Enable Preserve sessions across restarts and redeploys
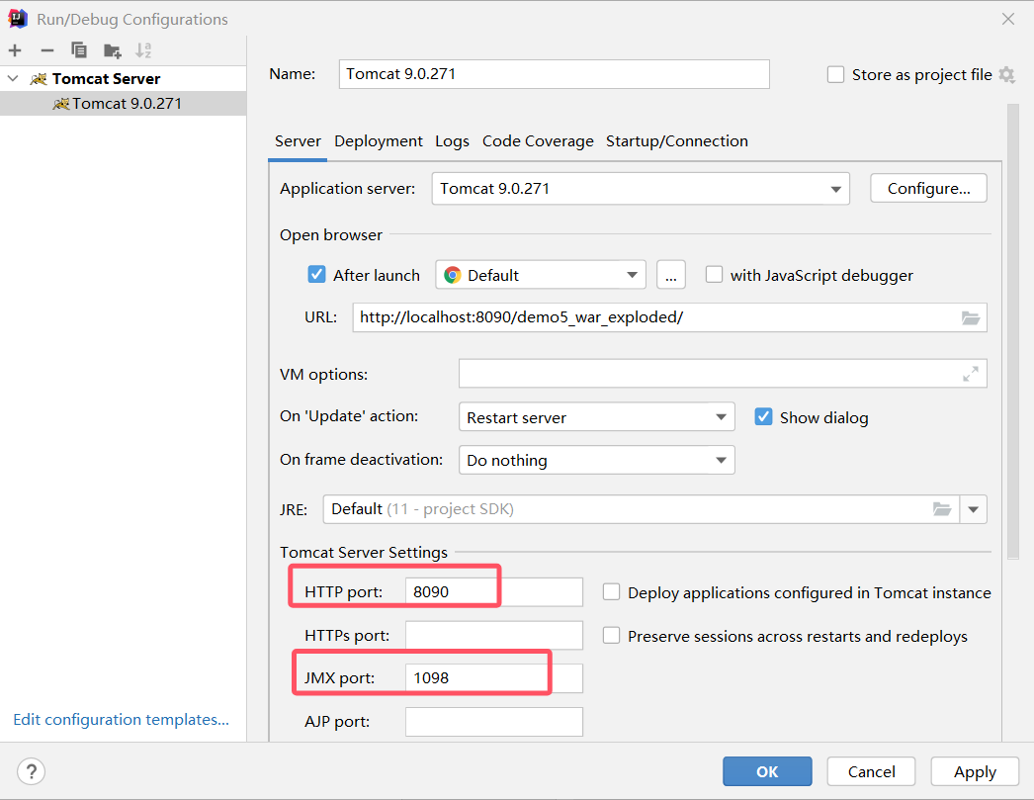The image size is (1034, 800). (611, 636)
